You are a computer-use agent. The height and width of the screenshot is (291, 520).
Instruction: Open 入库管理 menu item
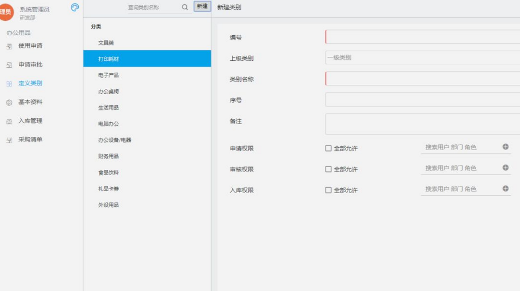[x=30, y=121]
